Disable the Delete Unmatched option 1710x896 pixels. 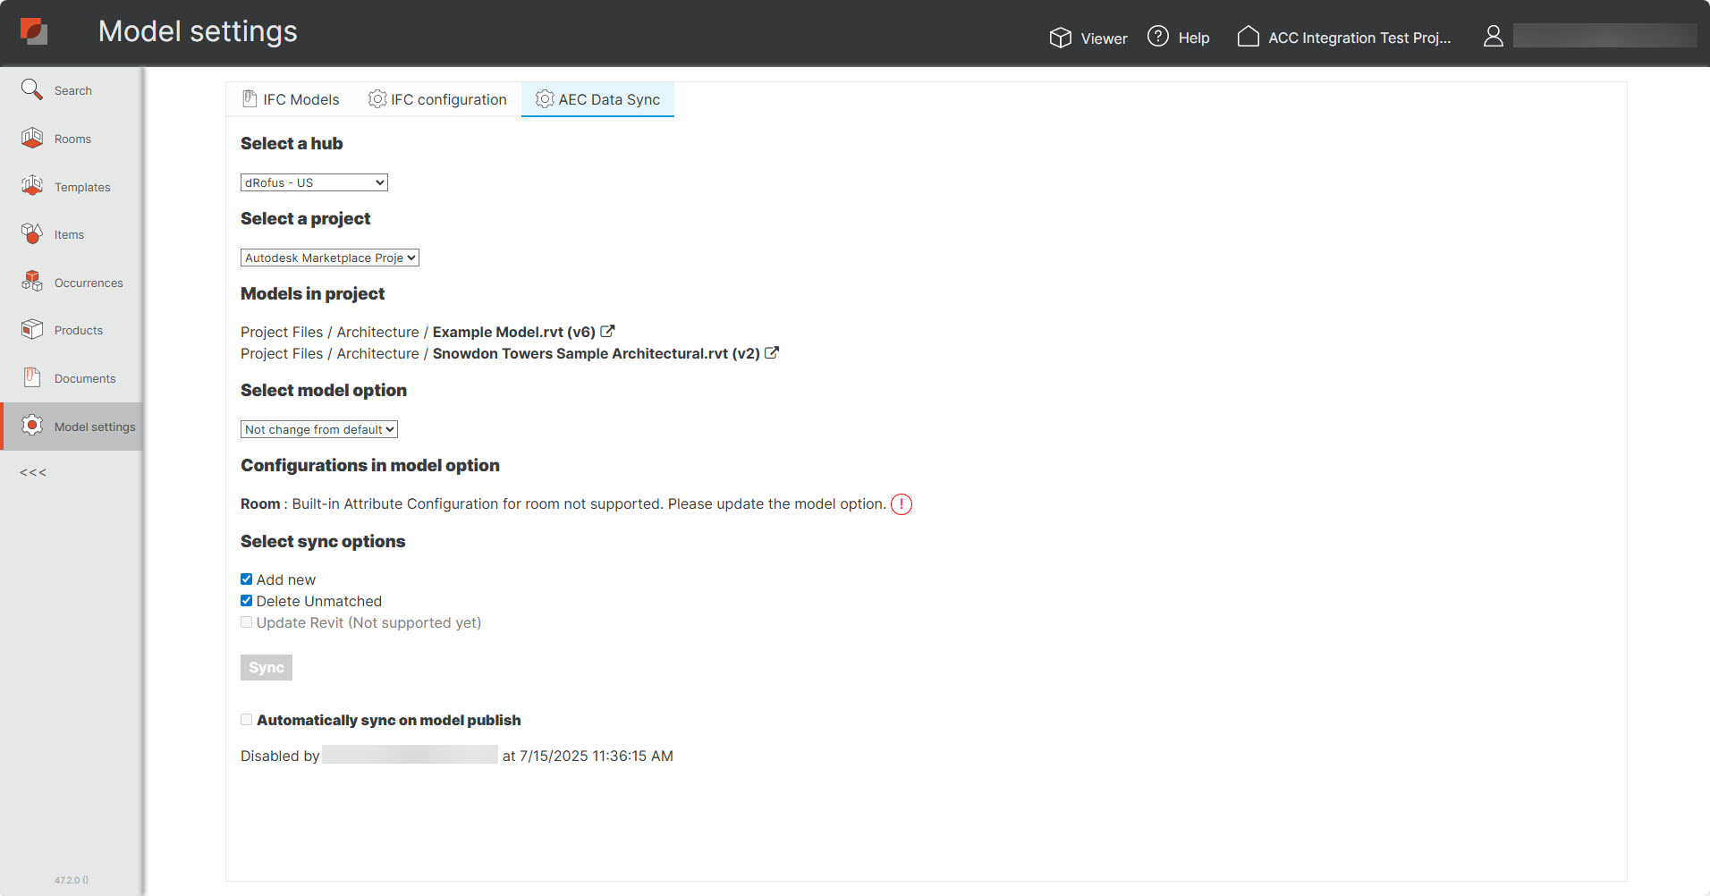pos(246,600)
